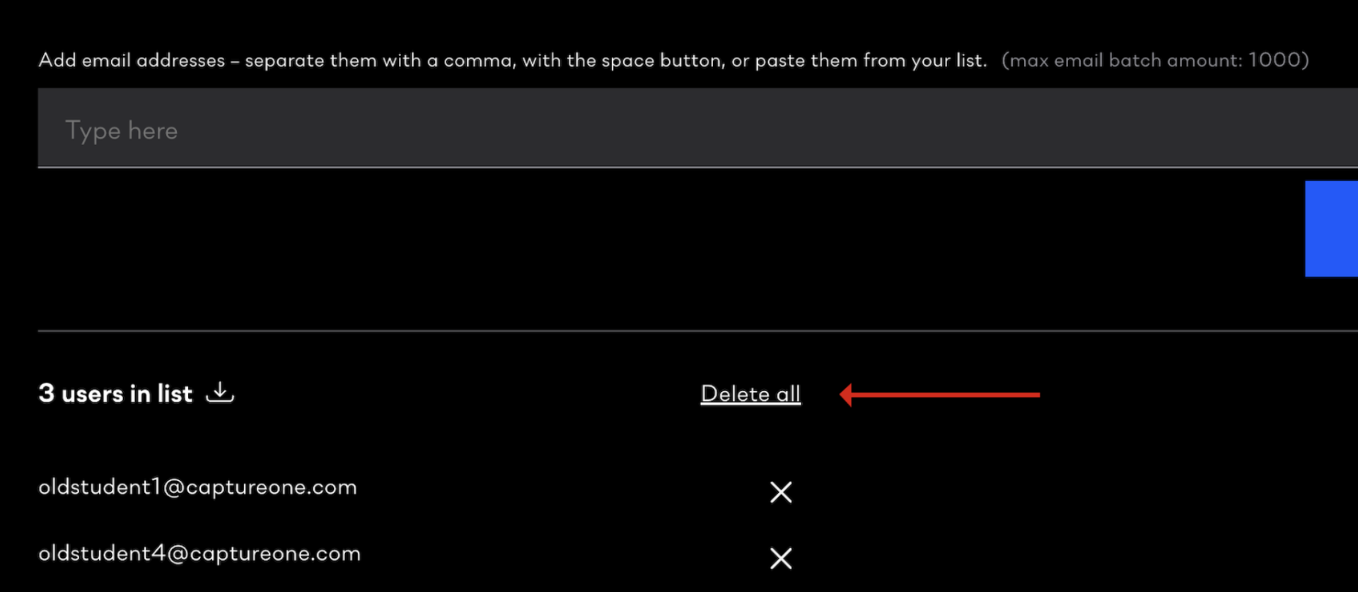Click the Delete all link
This screenshot has width=1358, height=592.
750,393
